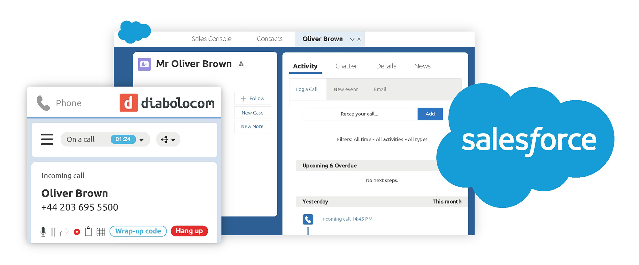This screenshot has height=265, width=639.
Task: Click the transfer call arrow icon
Action: (x=65, y=232)
